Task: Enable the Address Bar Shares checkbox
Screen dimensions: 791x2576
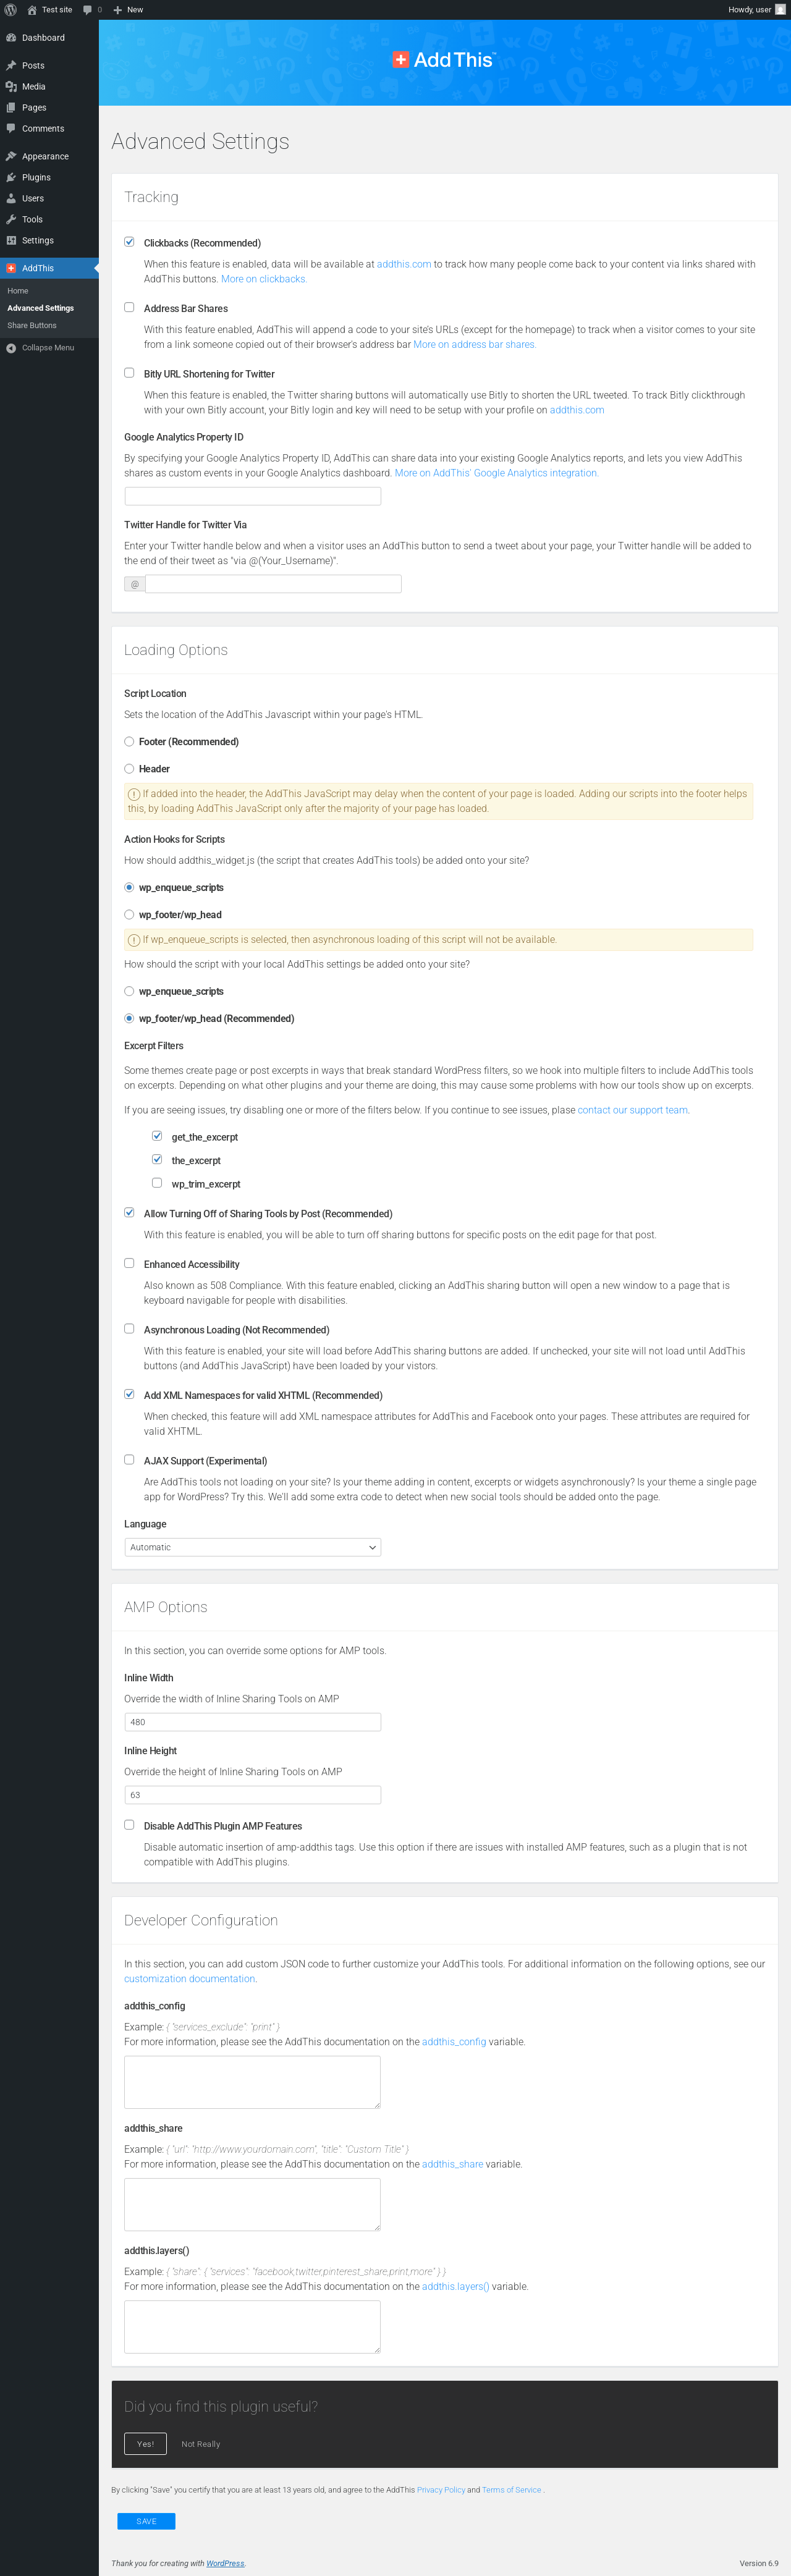Action: [x=129, y=308]
